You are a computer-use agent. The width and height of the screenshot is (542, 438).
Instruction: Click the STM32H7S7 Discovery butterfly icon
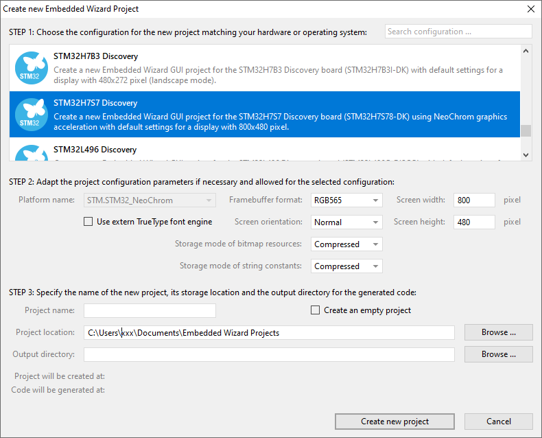(x=30, y=114)
